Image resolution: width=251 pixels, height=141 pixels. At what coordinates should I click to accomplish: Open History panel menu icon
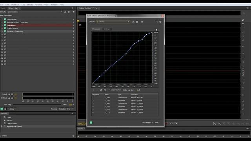pyautogui.click(x=72, y=113)
